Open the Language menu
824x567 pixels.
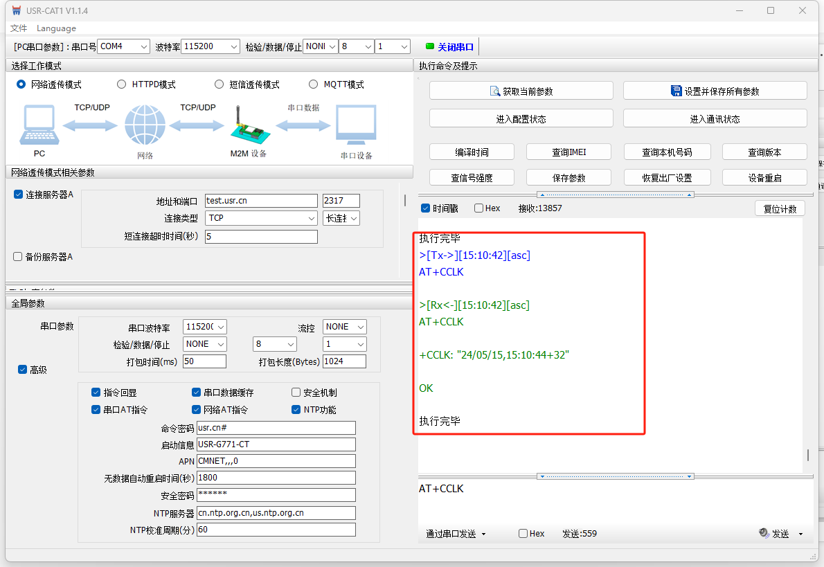click(56, 28)
